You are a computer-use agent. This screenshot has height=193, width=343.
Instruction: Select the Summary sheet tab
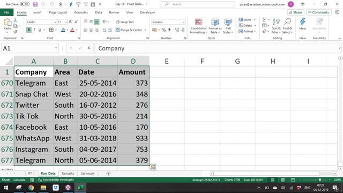point(88,174)
